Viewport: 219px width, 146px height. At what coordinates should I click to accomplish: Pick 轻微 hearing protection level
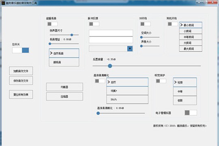185,82
